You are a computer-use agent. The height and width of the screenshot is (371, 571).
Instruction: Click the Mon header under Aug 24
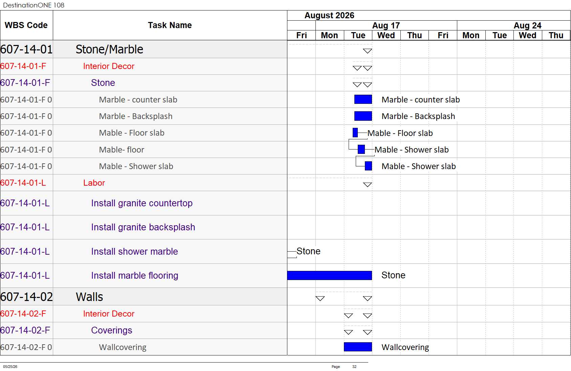pos(471,36)
